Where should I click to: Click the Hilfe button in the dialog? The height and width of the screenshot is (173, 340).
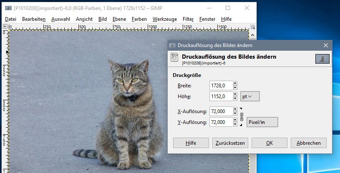click(191, 143)
